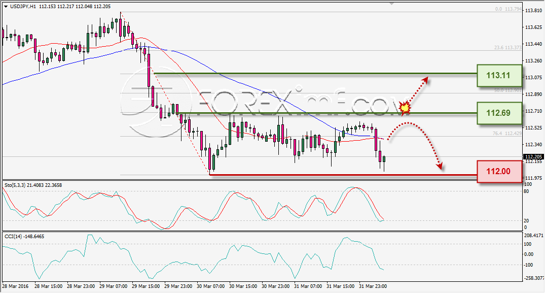Click the 29 Mar 15:00 time label
This screenshot has height=293, width=545.
pos(146,286)
